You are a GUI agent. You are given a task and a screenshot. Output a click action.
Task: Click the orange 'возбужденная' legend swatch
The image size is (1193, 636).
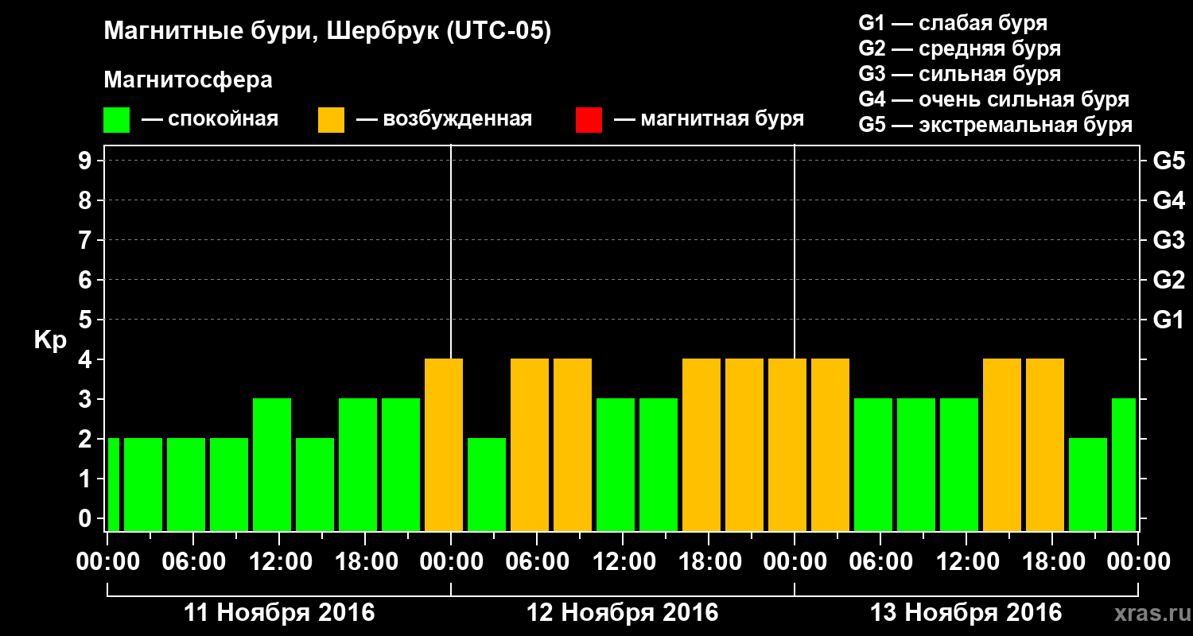(331, 120)
